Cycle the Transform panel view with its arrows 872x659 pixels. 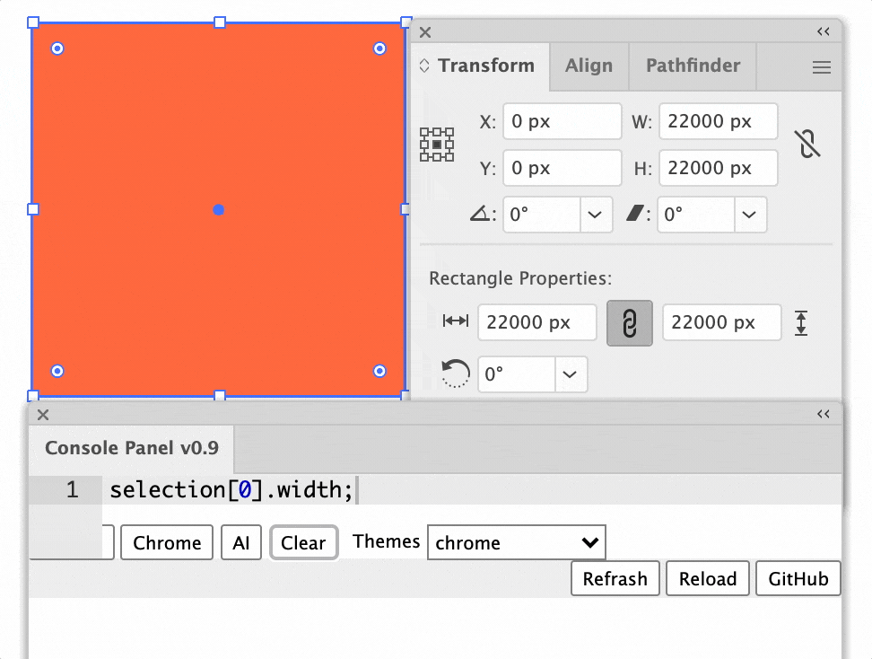424,66
